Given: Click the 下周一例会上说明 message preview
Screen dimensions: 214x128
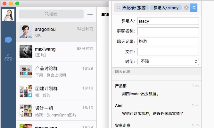Looking at the screenshot, I should coord(51,75).
